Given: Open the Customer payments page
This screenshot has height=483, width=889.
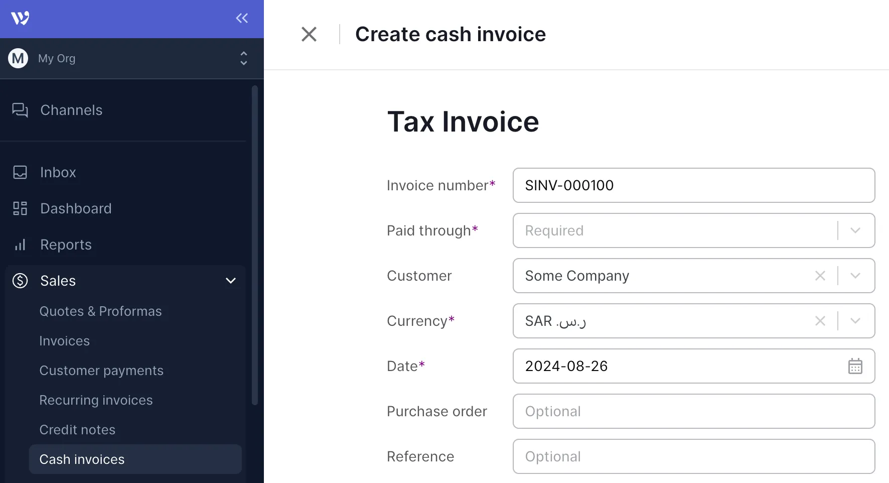Looking at the screenshot, I should click(101, 371).
